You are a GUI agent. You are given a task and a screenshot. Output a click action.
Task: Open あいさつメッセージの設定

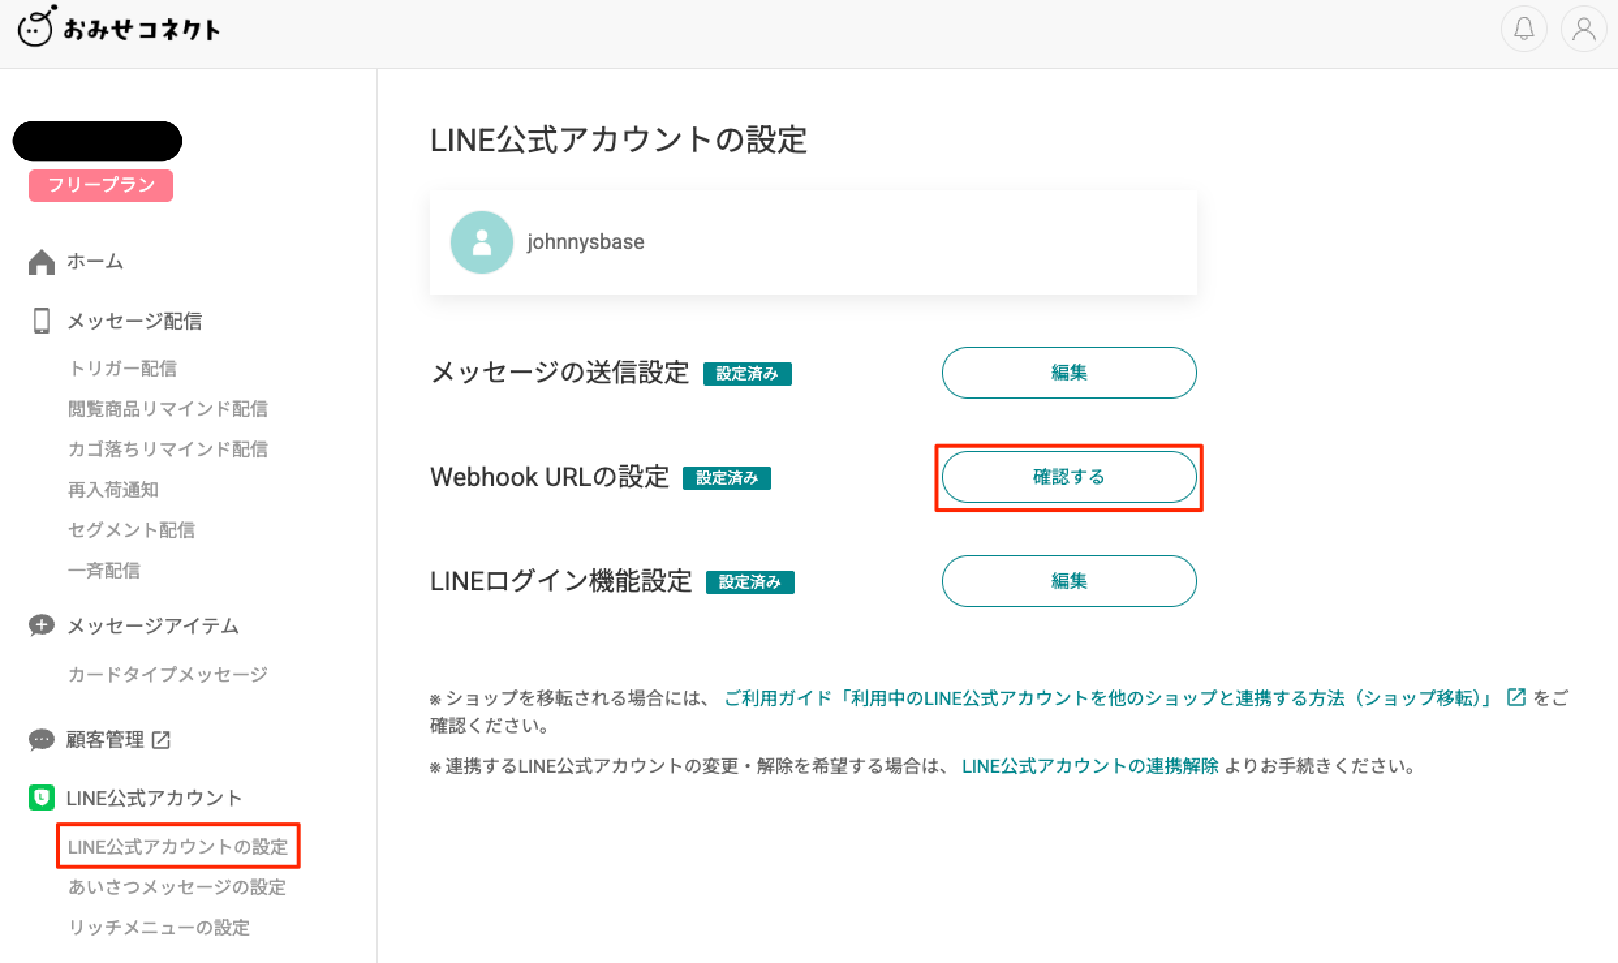pyautogui.click(x=177, y=887)
